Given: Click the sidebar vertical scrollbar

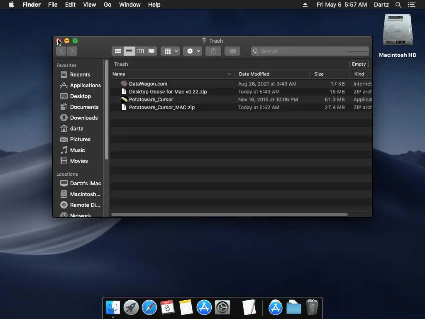Looking at the screenshot, I should point(107,110).
